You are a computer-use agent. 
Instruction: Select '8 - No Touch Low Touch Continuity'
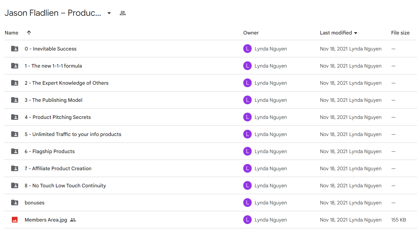[65, 186]
